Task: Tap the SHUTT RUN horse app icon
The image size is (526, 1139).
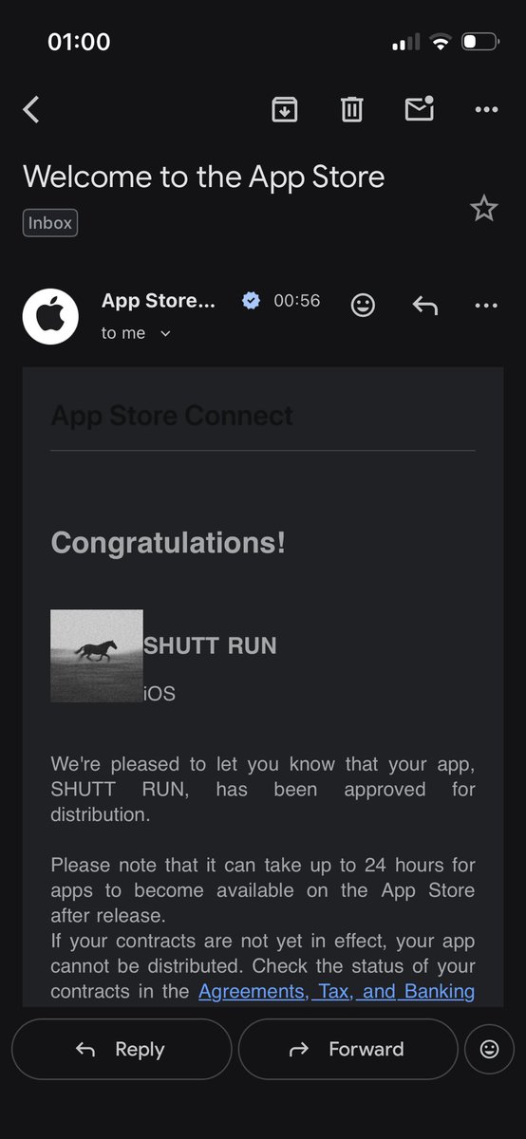Action: (x=97, y=656)
